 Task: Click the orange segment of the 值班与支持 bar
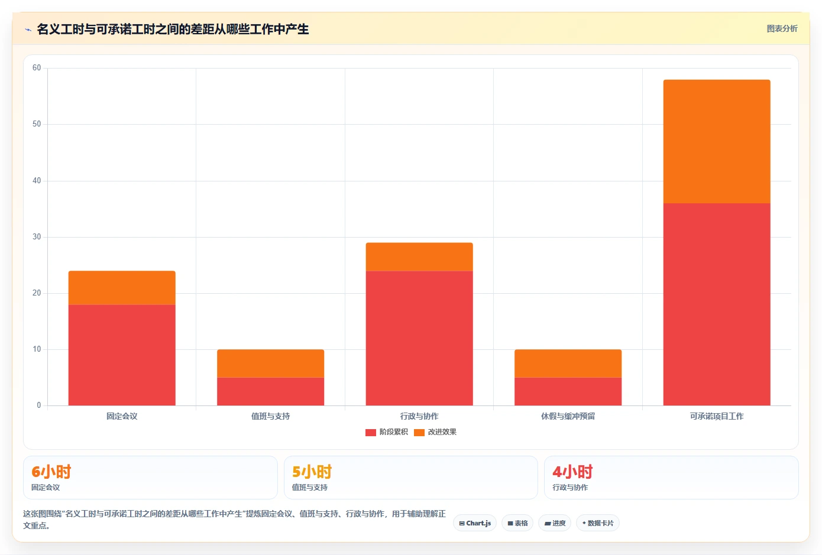pos(270,363)
